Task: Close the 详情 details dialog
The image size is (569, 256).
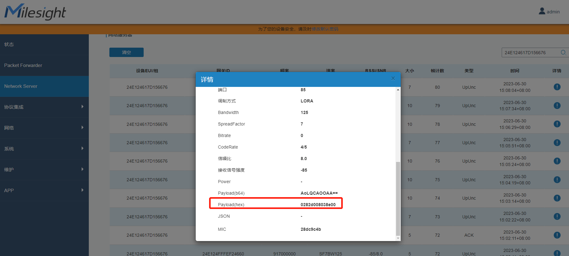Action: pos(393,78)
